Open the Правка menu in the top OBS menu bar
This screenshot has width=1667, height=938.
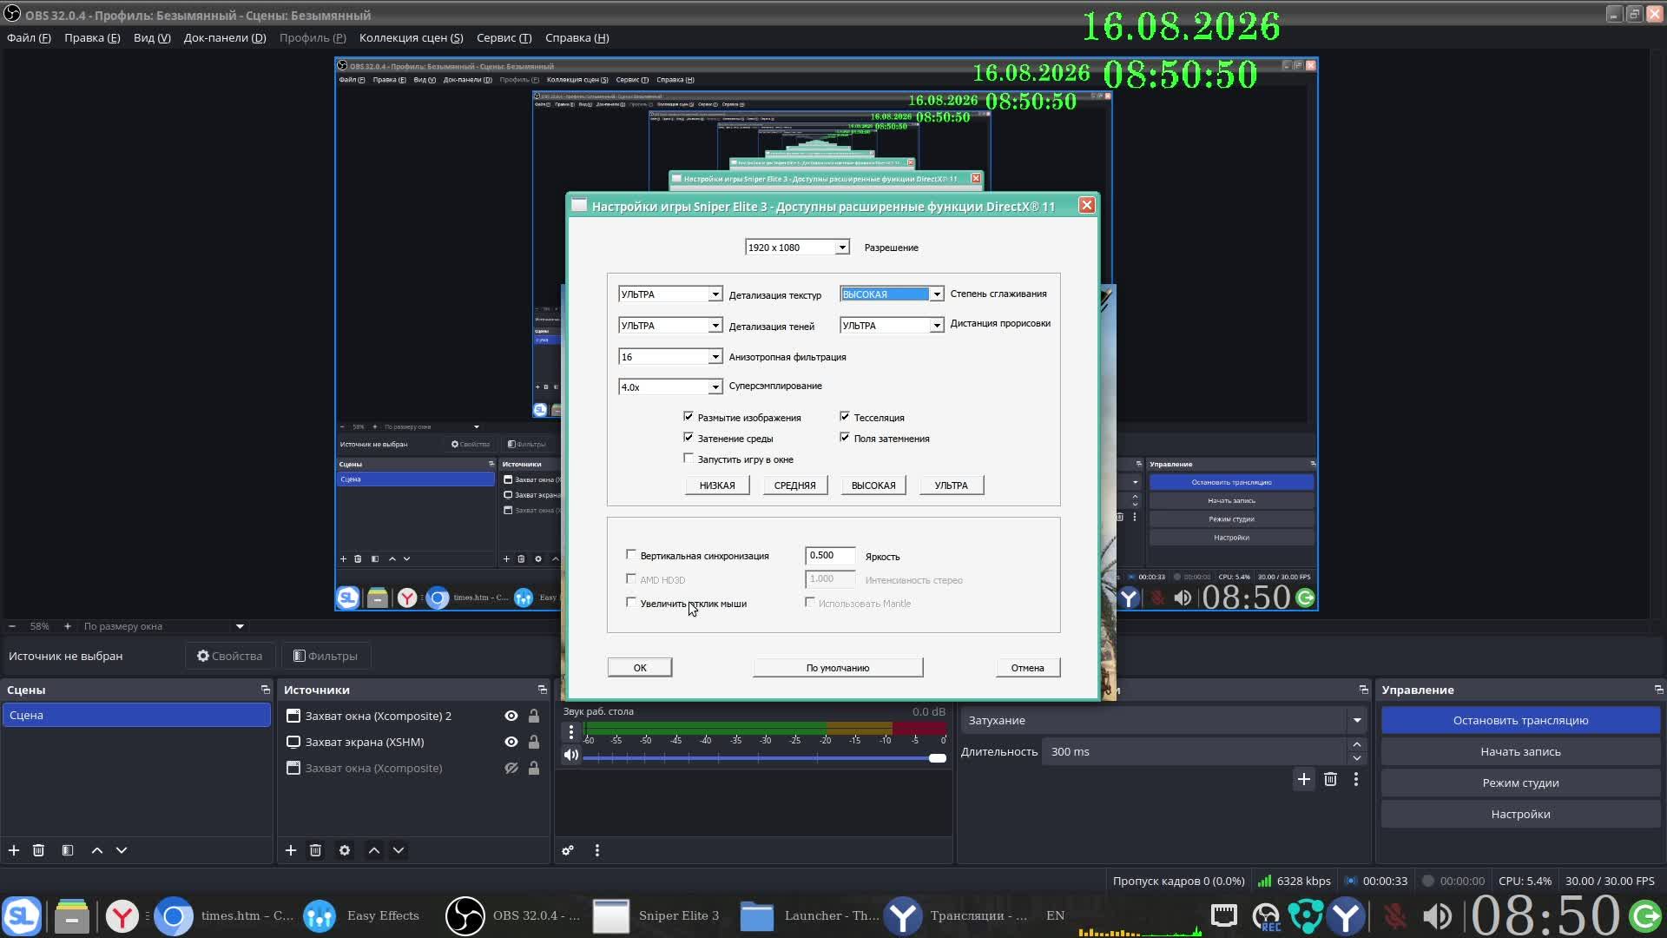click(92, 38)
